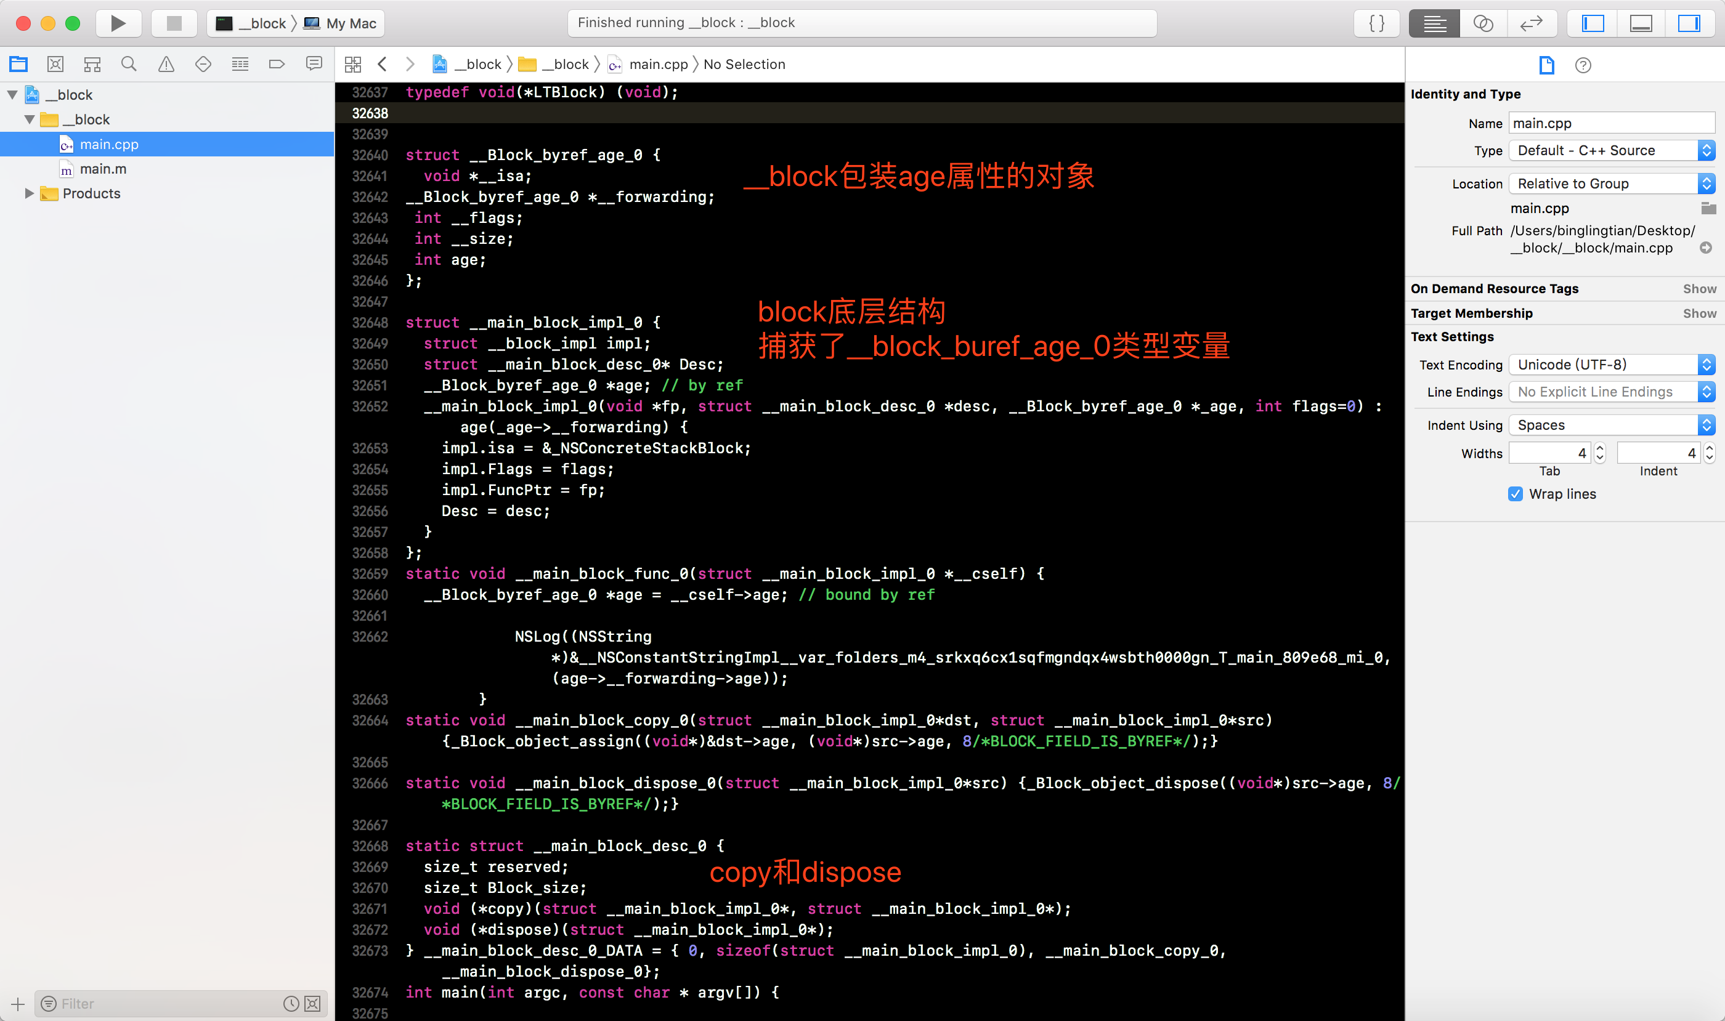Image resolution: width=1725 pixels, height=1021 pixels.
Task: Choose the My Mac run destination
Action: tap(341, 23)
